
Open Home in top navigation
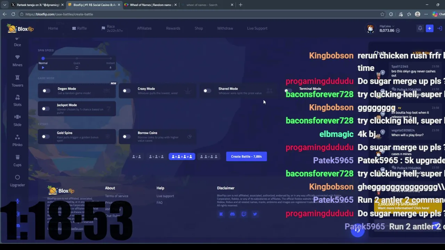[x=53, y=28]
